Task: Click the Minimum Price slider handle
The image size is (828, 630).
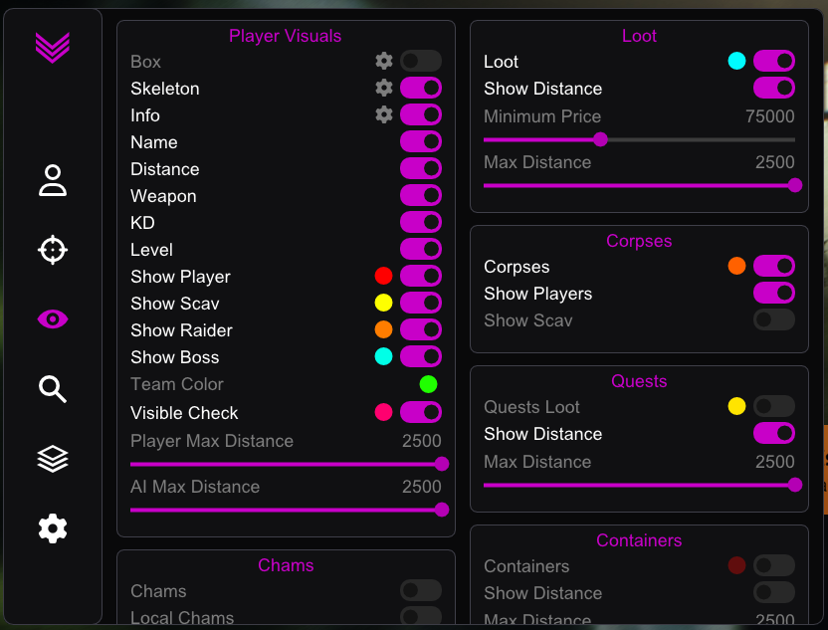Action: tap(600, 139)
